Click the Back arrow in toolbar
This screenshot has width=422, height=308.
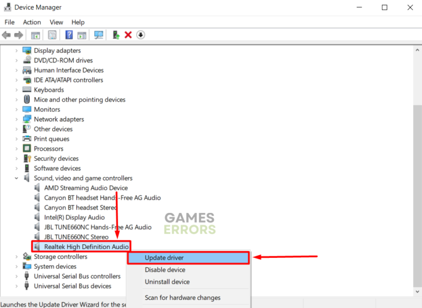coord(7,35)
